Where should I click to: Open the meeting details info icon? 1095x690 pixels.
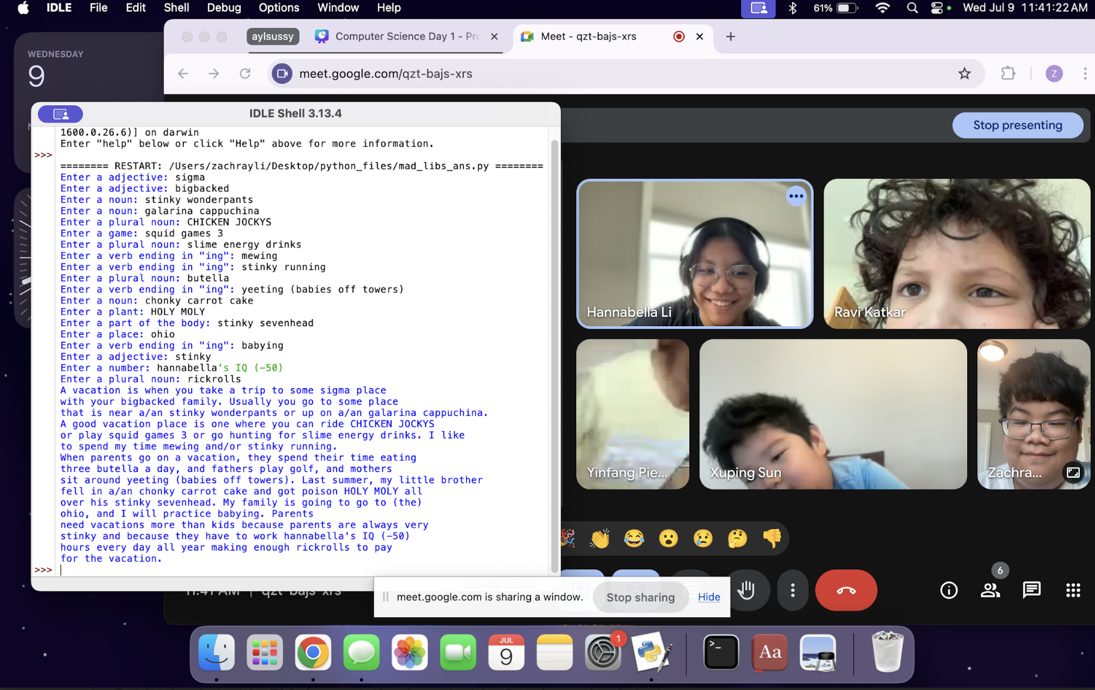click(948, 590)
